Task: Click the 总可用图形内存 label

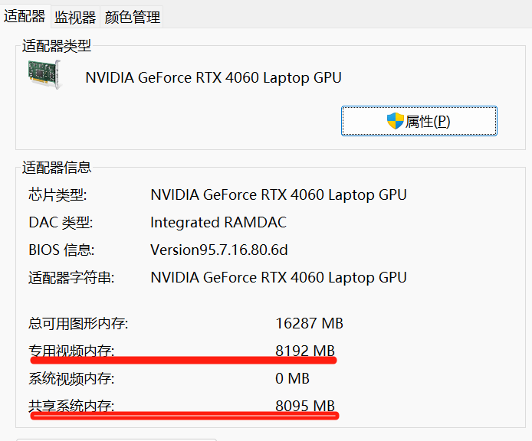Action: coord(78,323)
